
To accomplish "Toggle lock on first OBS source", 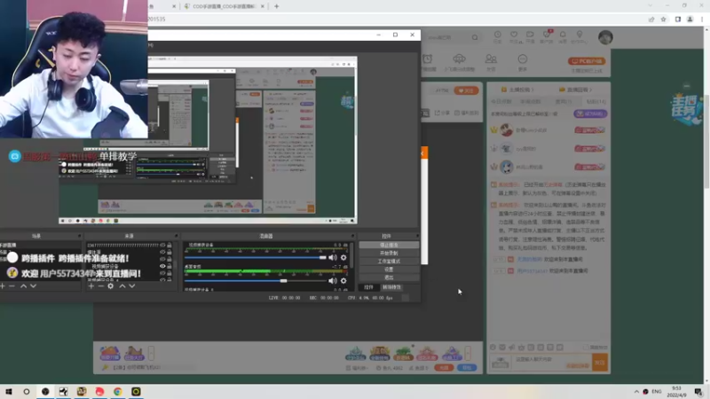I will click(170, 246).
